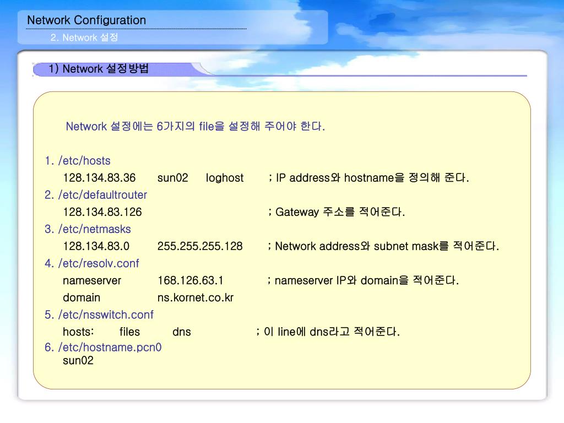This screenshot has width=564, height=423.
Task: Click 'sun02' under /etc/hostname.pcn0
Action: [x=78, y=360]
